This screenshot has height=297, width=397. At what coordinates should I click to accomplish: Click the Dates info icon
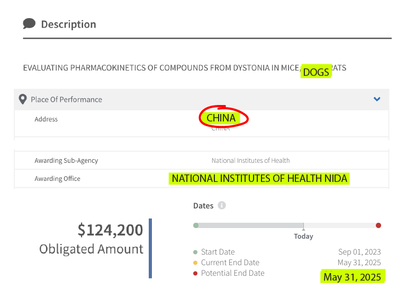point(222,205)
